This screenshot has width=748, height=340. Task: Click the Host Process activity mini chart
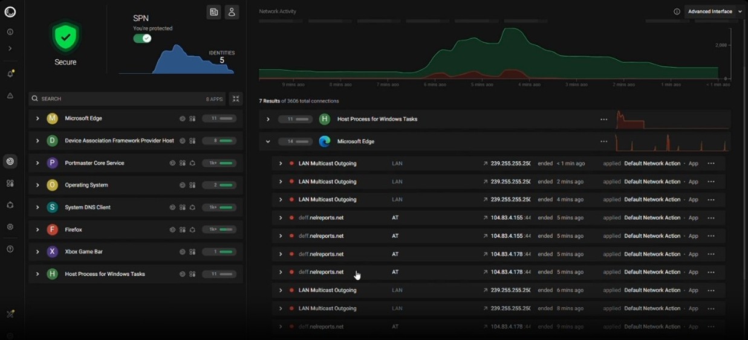coord(672,119)
